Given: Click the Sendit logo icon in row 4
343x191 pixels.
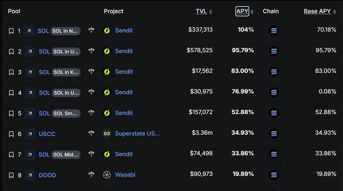Looking at the screenshot, I should (x=107, y=92).
